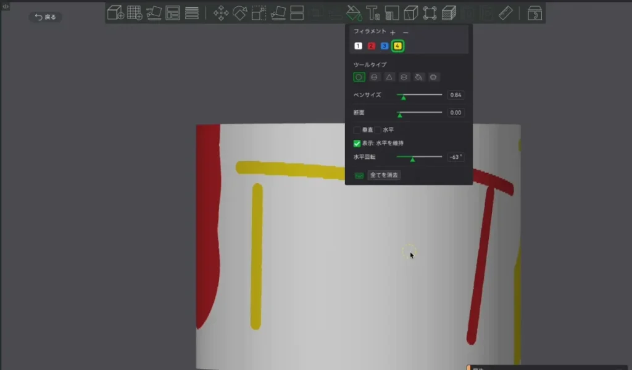Screen dimensions: 632x370
Task: Select the Rotate tool
Action: 240,13
